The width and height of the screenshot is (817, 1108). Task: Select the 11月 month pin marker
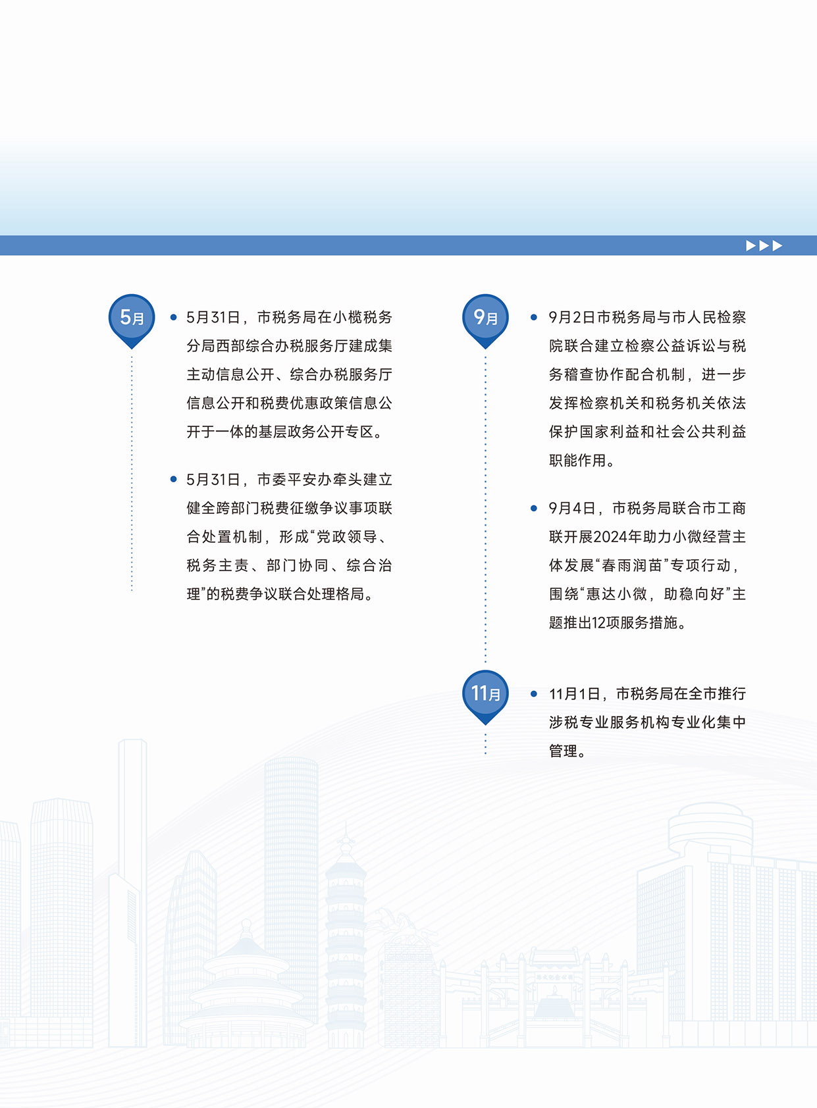click(485, 694)
